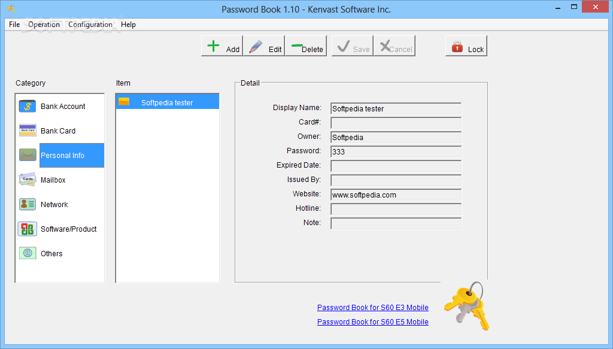Open the File menu

pos(14,25)
